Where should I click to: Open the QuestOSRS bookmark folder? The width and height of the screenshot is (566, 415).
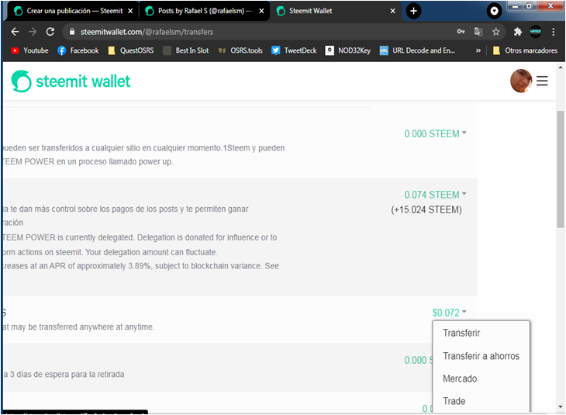pos(131,50)
